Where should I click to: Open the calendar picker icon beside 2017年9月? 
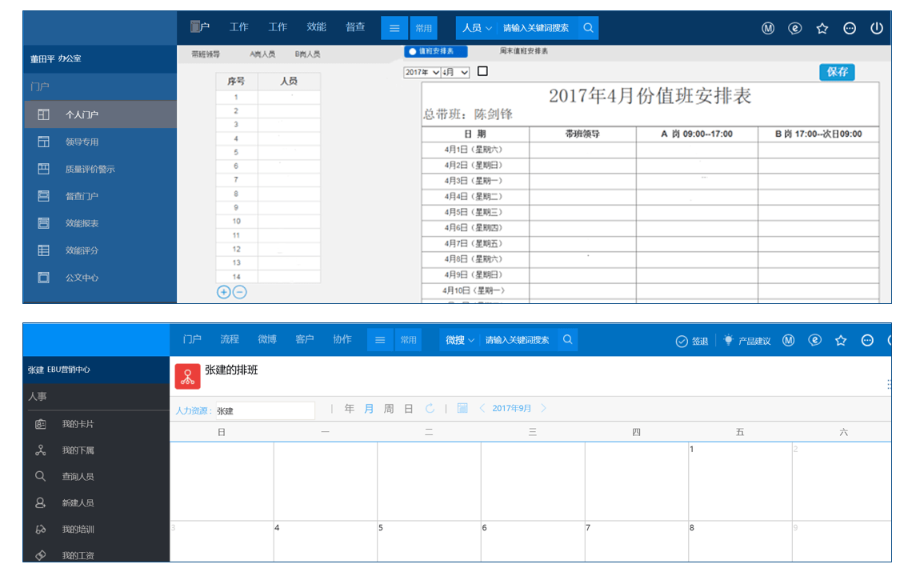click(x=462, y=409)
